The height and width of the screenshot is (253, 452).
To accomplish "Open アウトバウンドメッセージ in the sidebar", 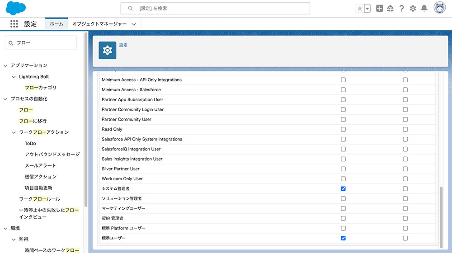I will (x=52, y=155).
